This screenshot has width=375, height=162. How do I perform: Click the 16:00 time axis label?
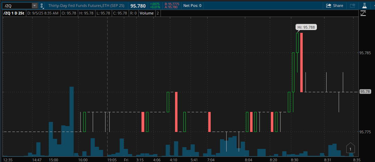pyautogui.click(x=83, y=160)
